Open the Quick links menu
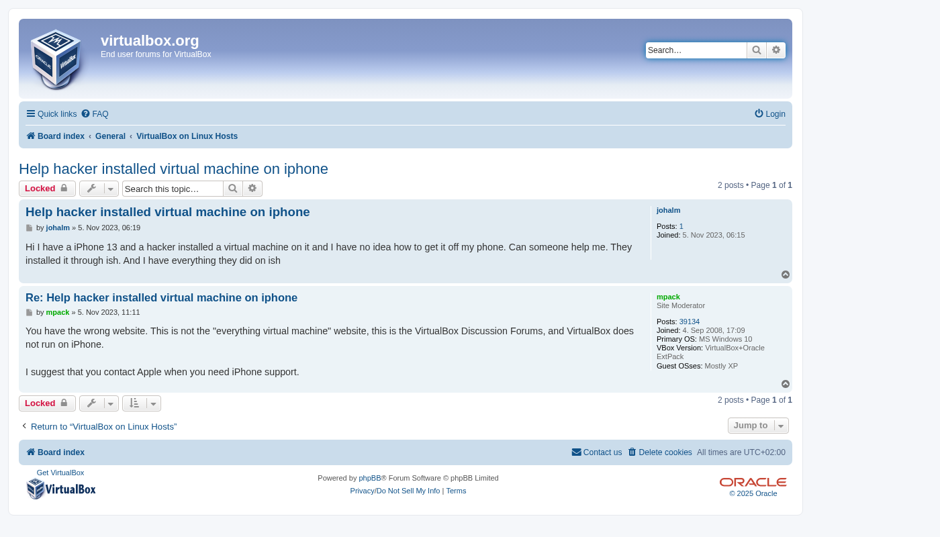The image size is (940, 537). (x=52, y=114)
